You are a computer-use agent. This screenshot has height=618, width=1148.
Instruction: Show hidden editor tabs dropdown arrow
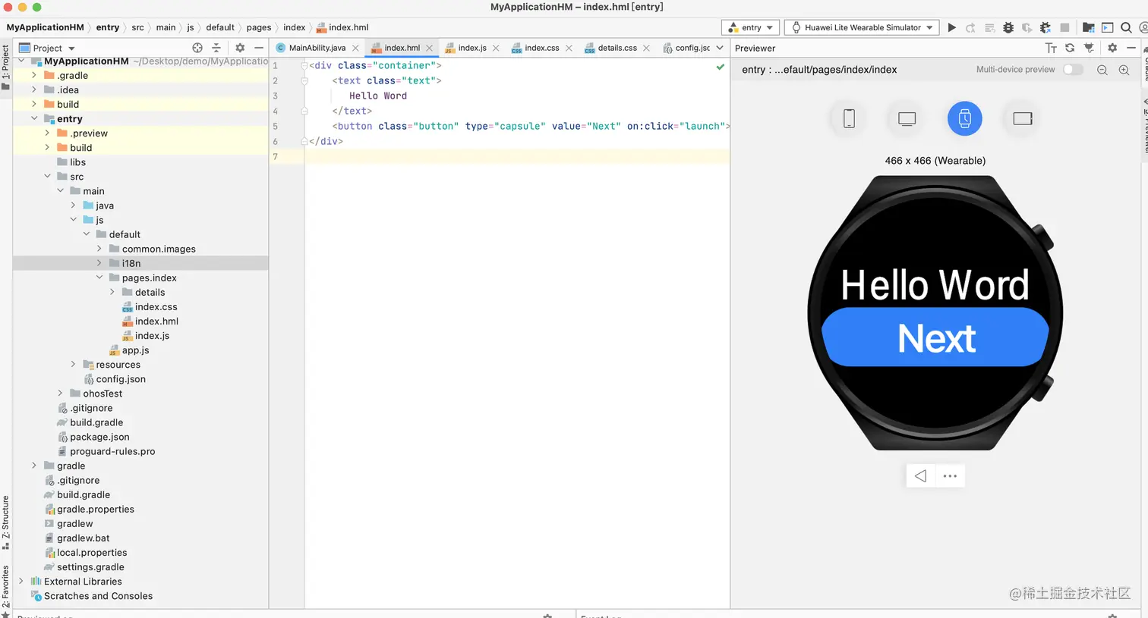(720, 48)
